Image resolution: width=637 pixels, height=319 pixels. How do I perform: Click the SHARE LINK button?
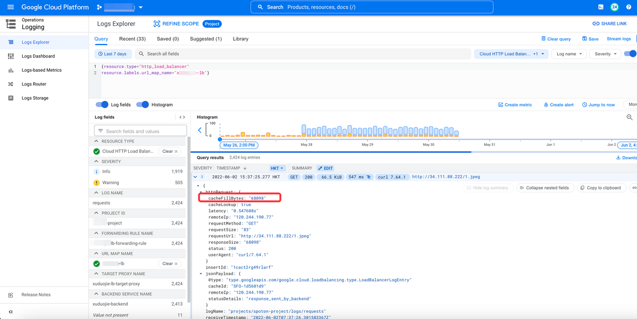pos(609,24)
